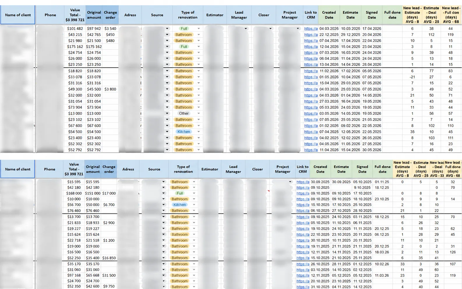462x289 pixels.
Task: Open the CRM link in the $43 215 row
Action: (x=311, y=35)
